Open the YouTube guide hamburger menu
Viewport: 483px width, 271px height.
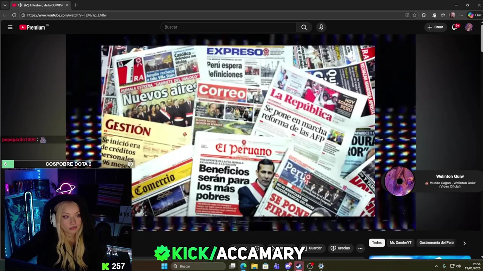(x=10, y=27)
